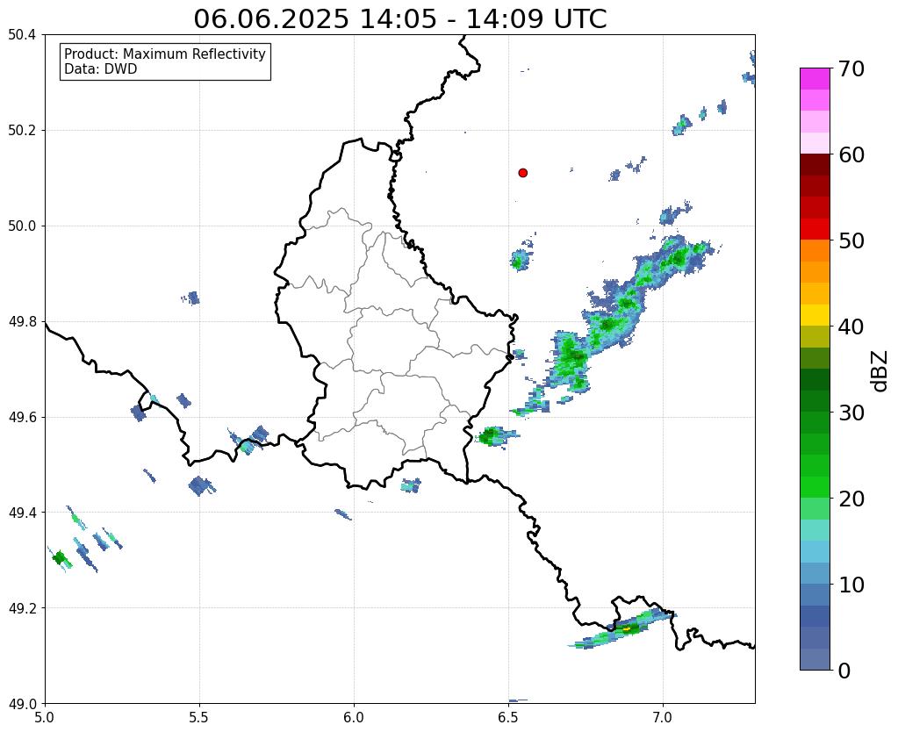Click the colorbar tick label "0"

(x=844, y=671)
